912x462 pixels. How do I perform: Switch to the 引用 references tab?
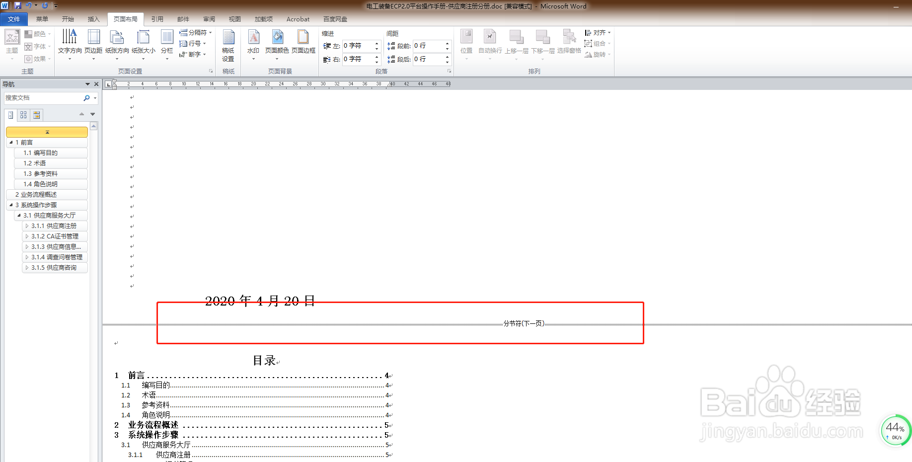[157, 19]
